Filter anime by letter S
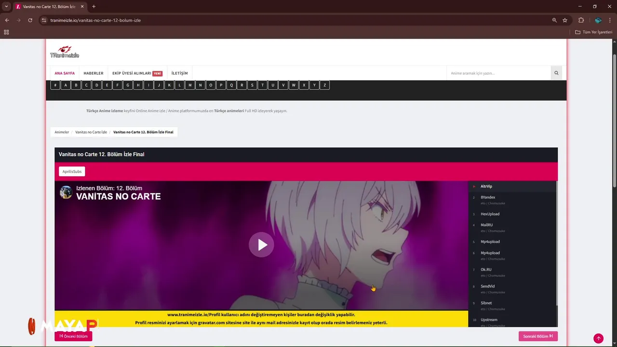 coord(252,85)
